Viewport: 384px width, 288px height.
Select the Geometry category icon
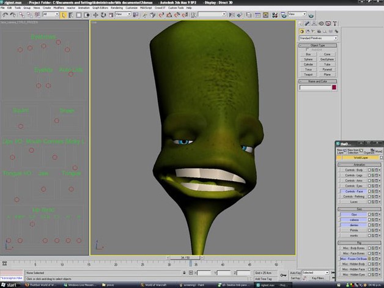[301, 31]
